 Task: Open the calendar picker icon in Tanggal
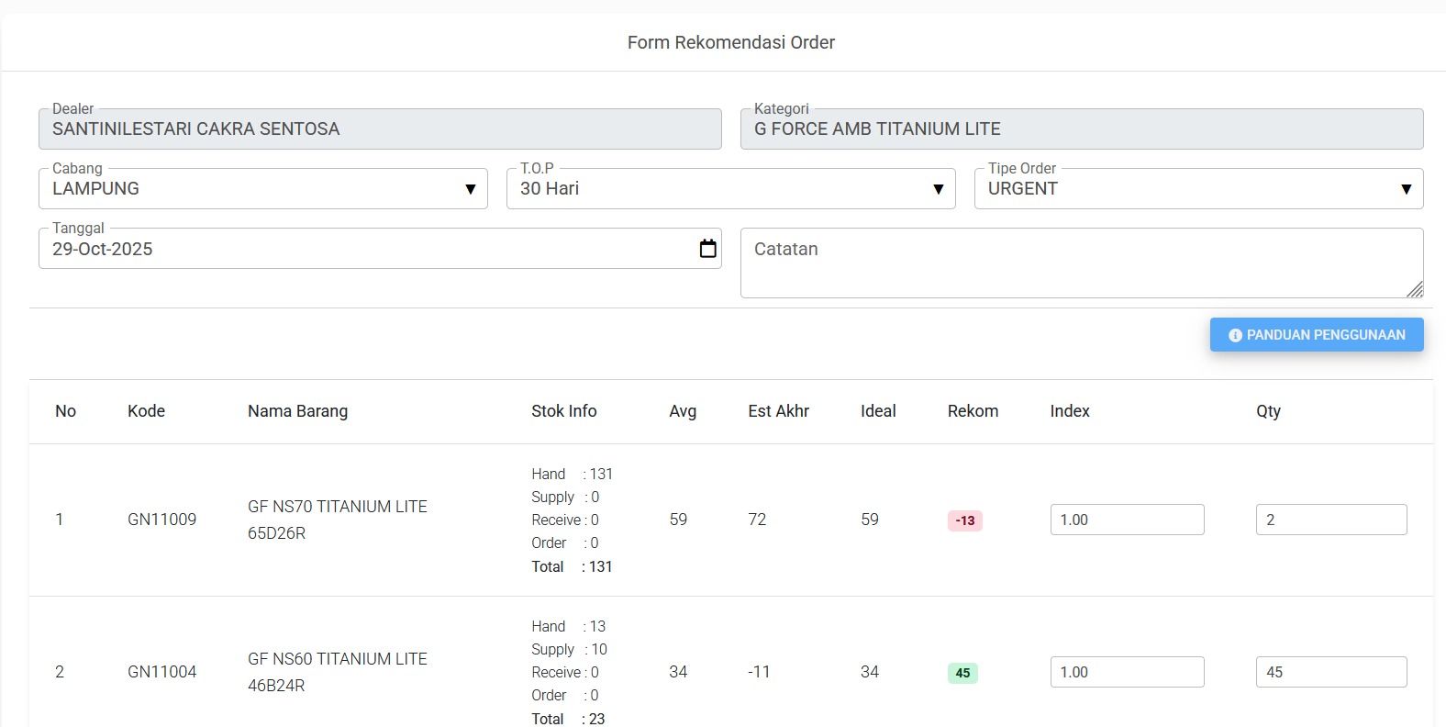pyautogui.click(x=707, y=249)
